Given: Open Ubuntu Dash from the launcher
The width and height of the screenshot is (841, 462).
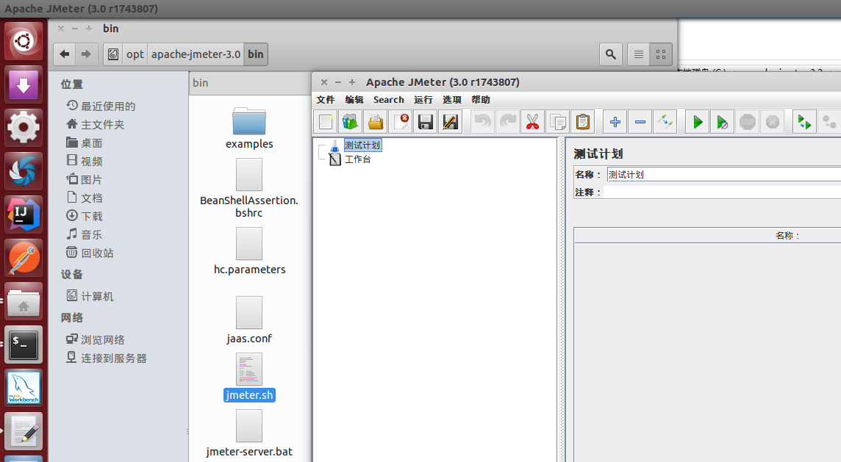Looking at the screenshot, I should [24, 41].
